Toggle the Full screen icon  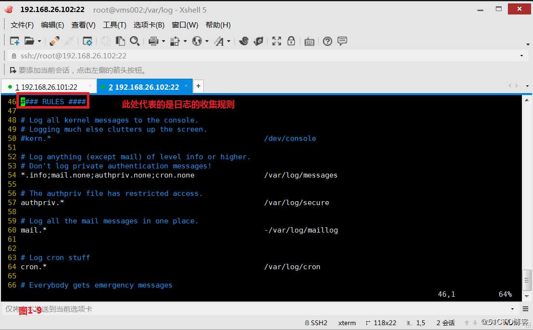coord(276,41)
